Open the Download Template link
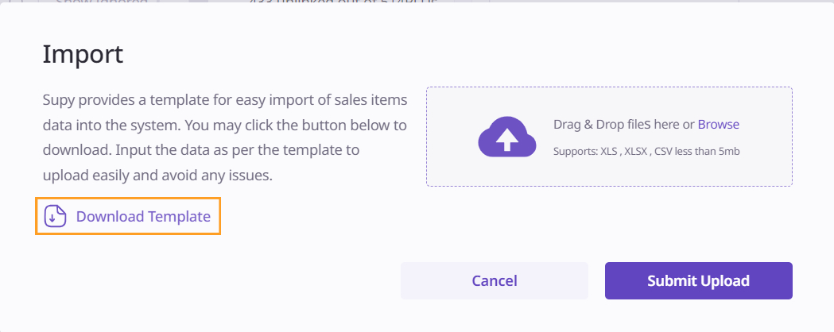834x332 pixels. pos(143,216)
